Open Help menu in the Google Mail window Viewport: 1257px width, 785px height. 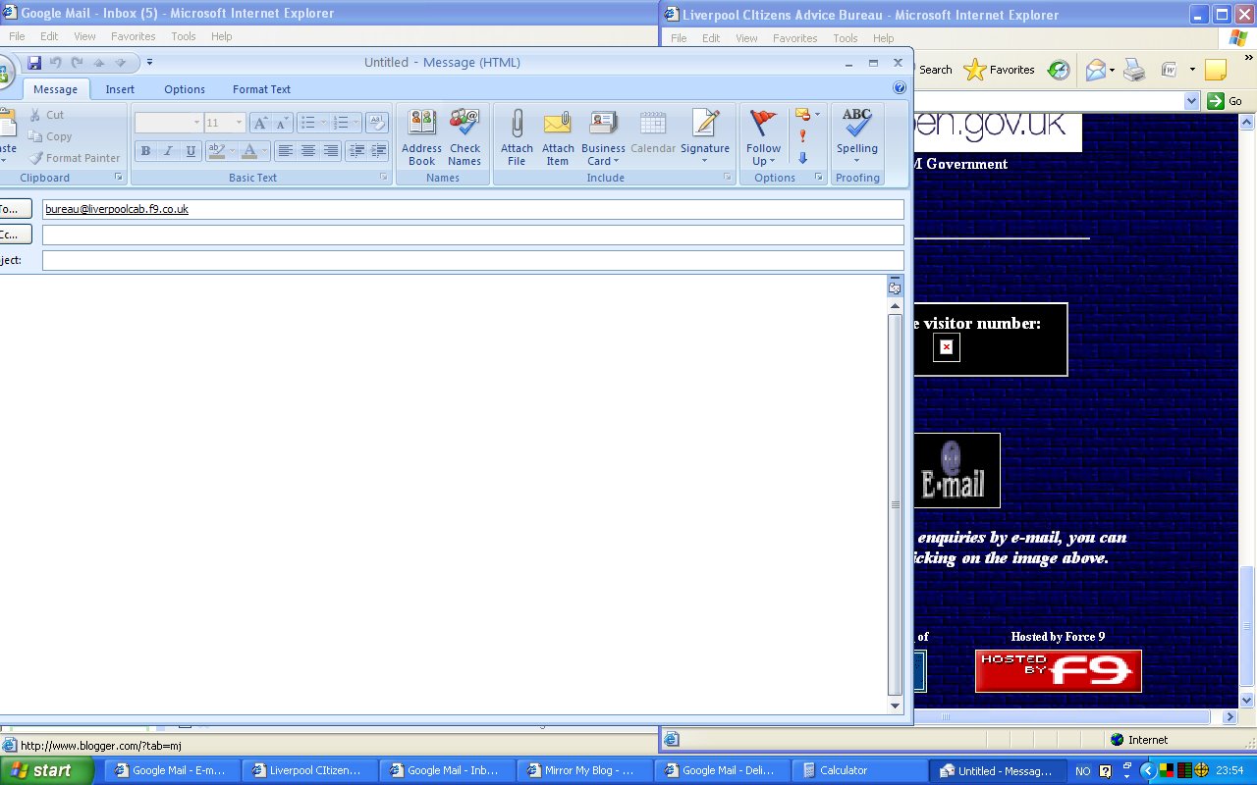(x=222, y=36)
